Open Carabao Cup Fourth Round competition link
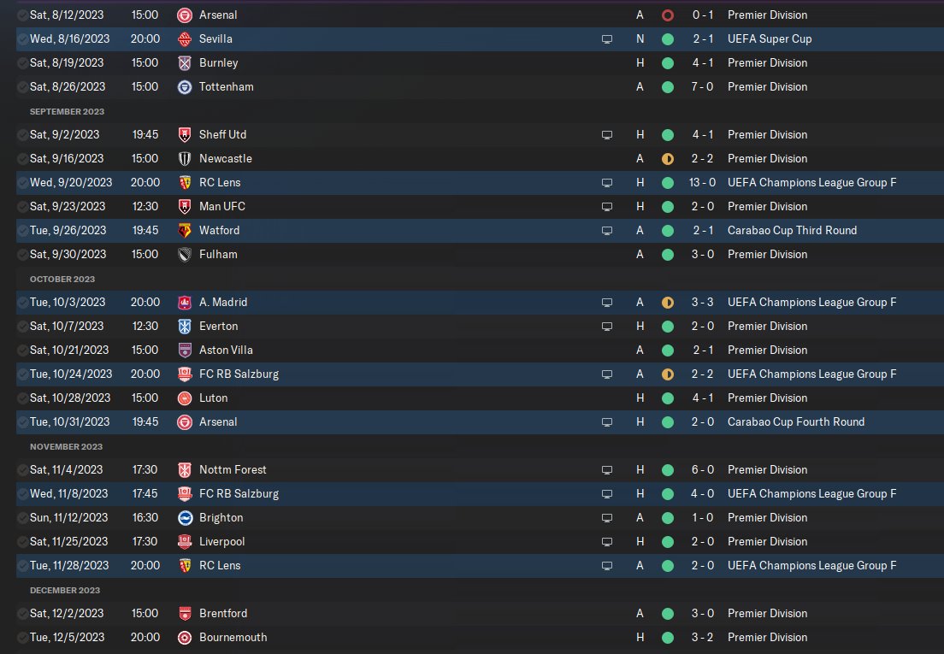 tap(796, 421)
